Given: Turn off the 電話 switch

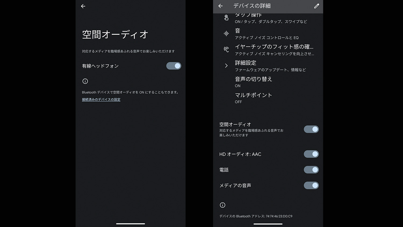Looking at the screenshot, I should 311,170.
